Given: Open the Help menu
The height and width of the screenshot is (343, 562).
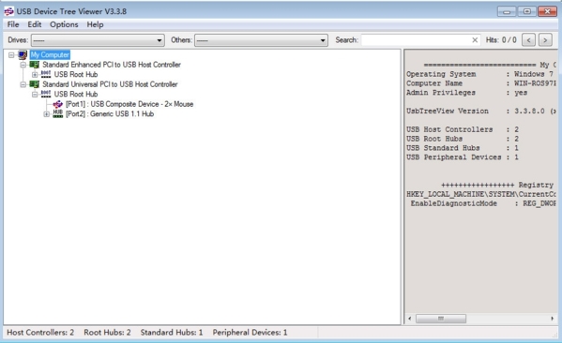Looking at the screenshot, I should point(95,24).
